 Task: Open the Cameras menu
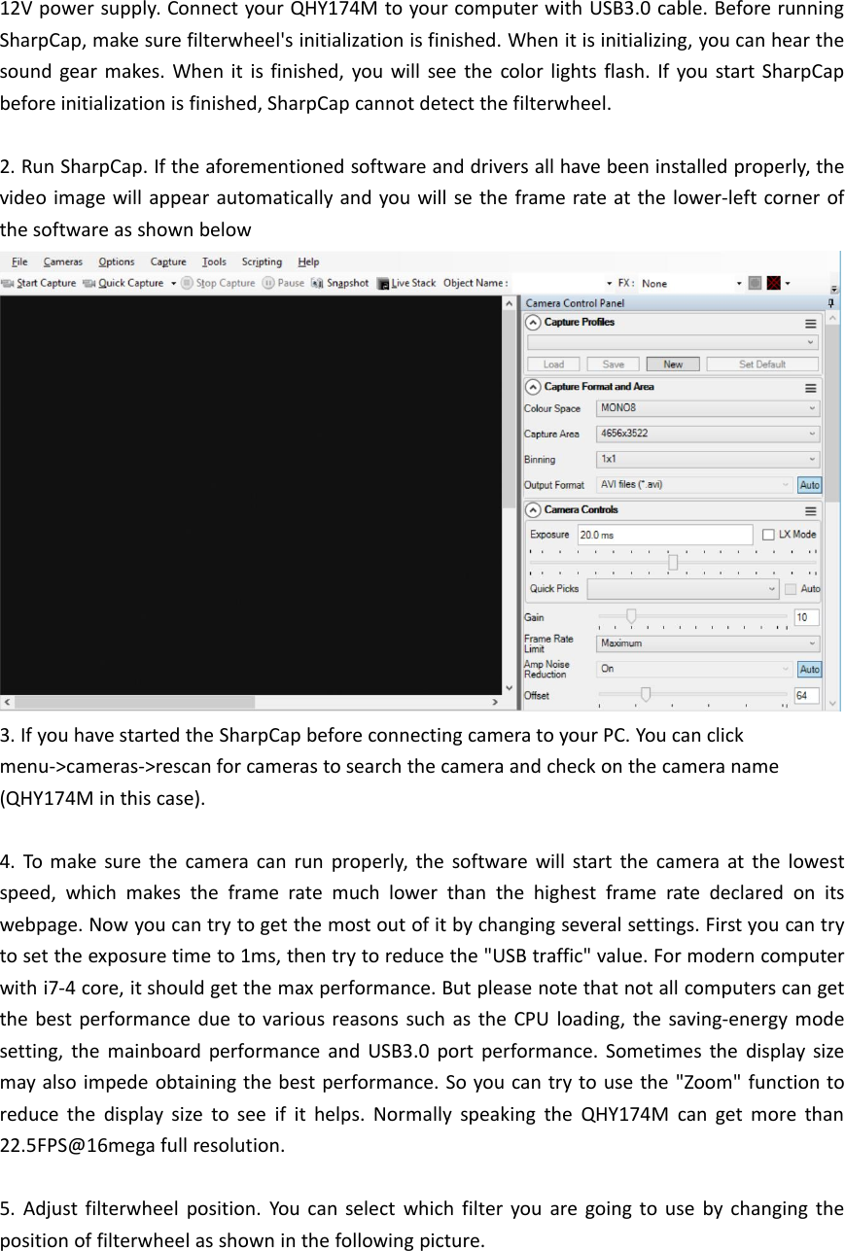coord(62,261)
